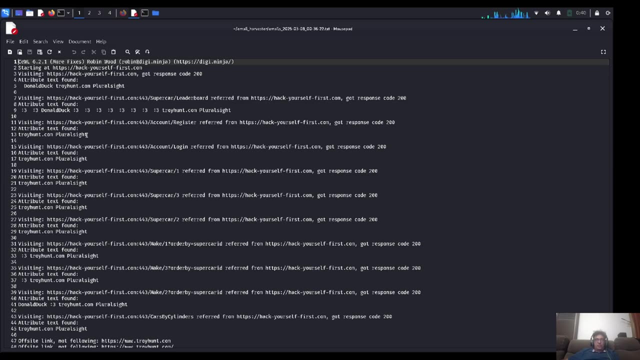The image size is (640, 360).
Task: Lock the screen with the padlock icon
Action: coord(597,13)
